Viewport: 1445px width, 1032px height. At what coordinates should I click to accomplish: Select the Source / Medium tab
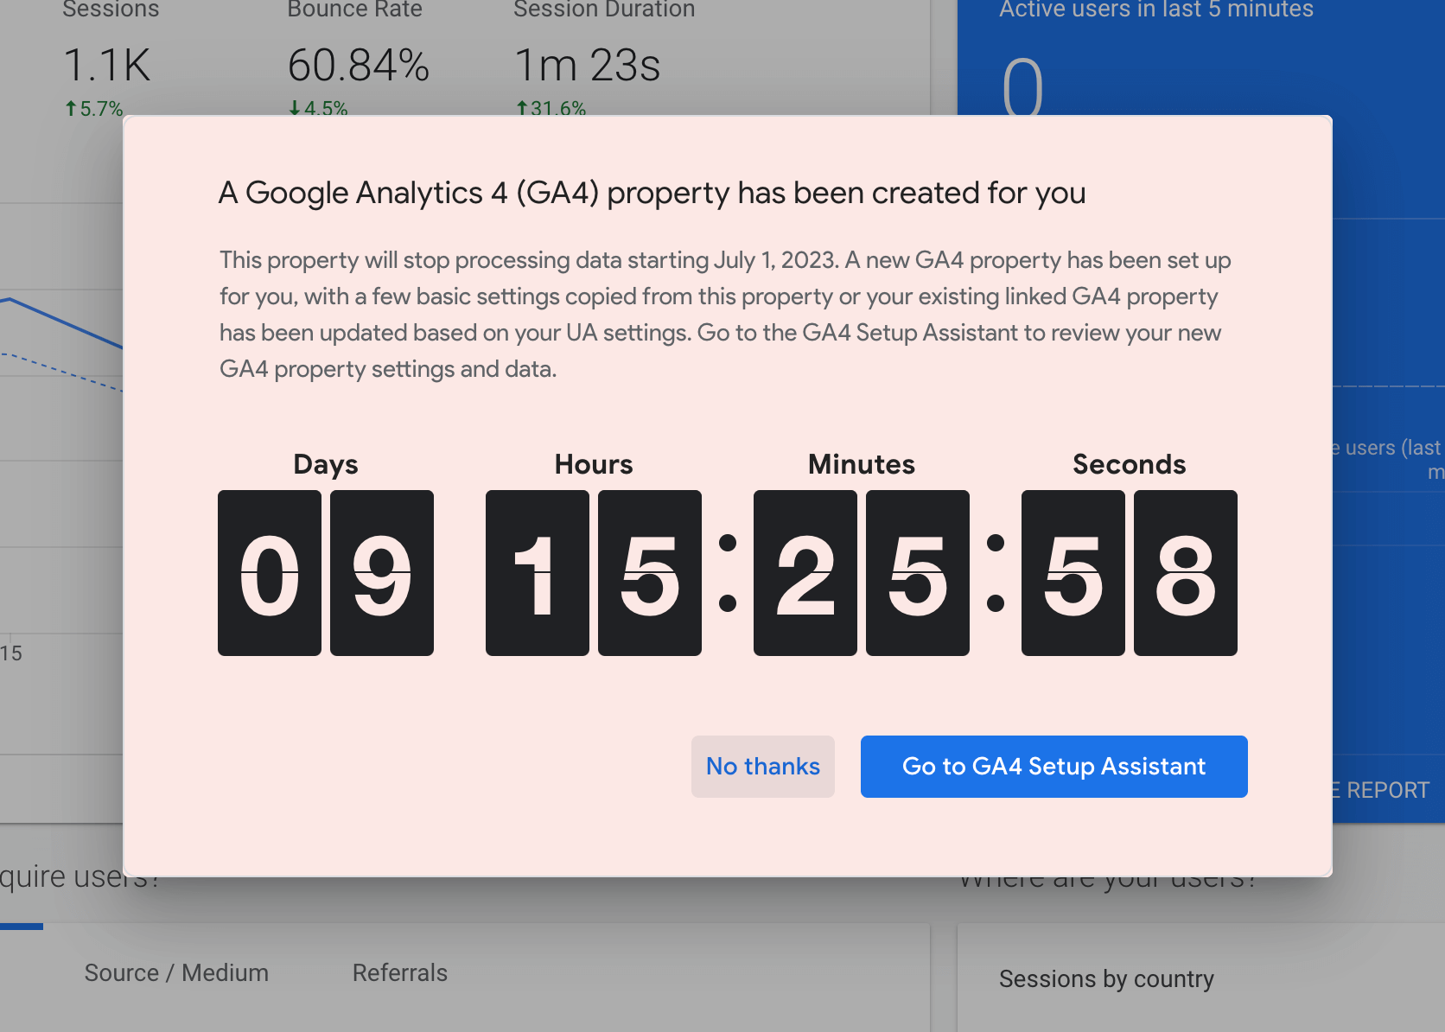pos(176,973)
